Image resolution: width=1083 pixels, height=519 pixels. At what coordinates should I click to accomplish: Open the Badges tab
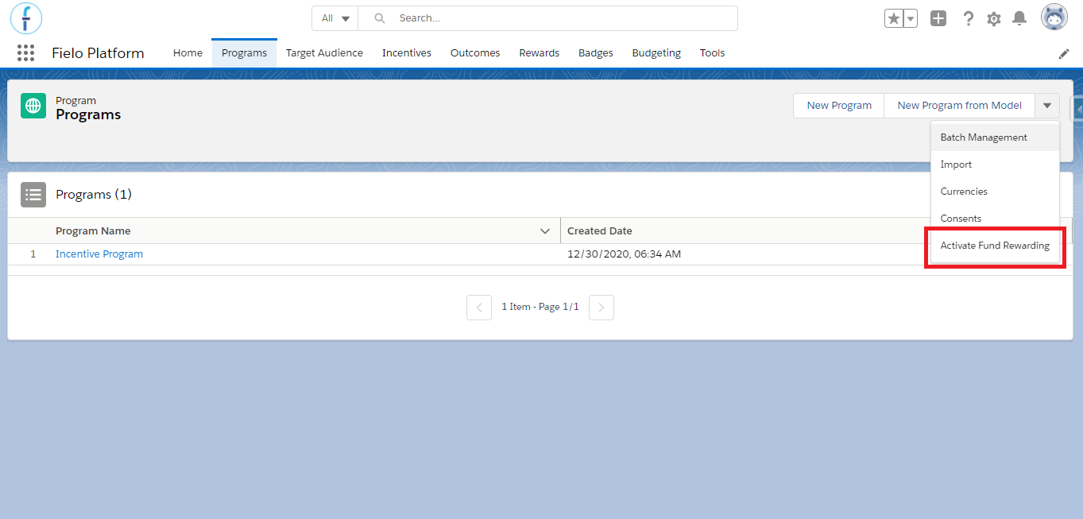point(596,53)
